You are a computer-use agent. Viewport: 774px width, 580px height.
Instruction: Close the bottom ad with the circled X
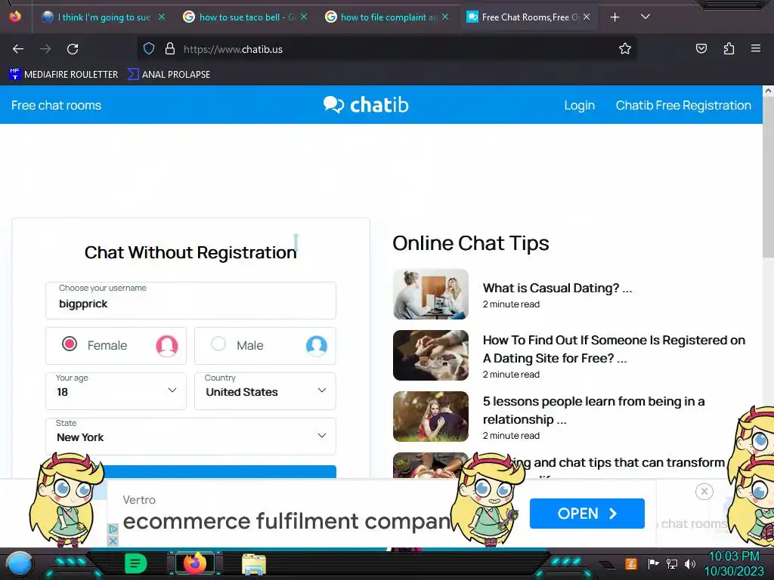[x=704, y=491]
